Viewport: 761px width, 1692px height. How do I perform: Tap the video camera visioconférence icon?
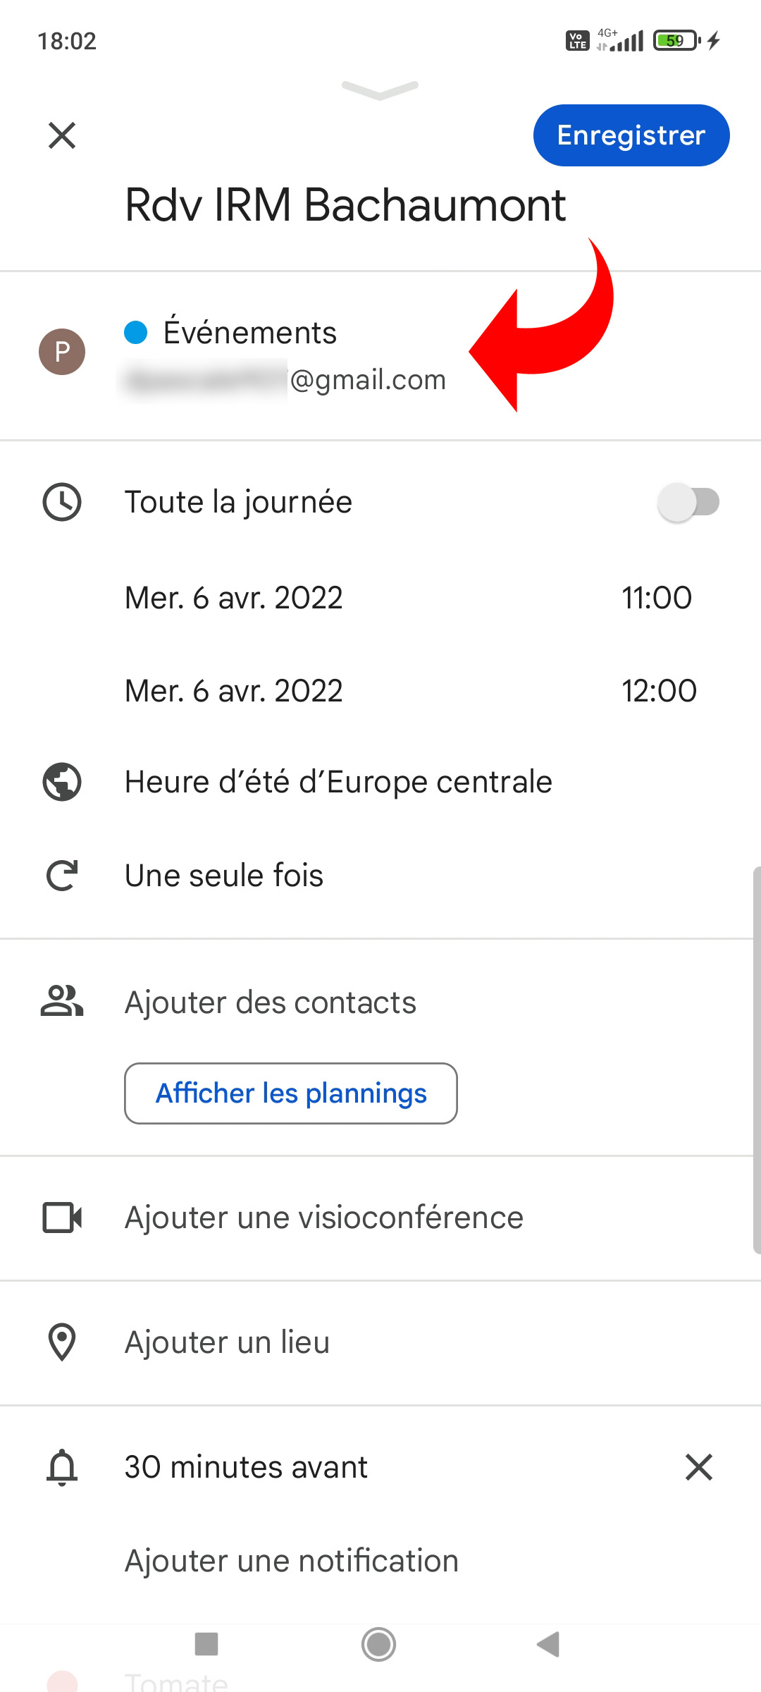(62, 1218)
